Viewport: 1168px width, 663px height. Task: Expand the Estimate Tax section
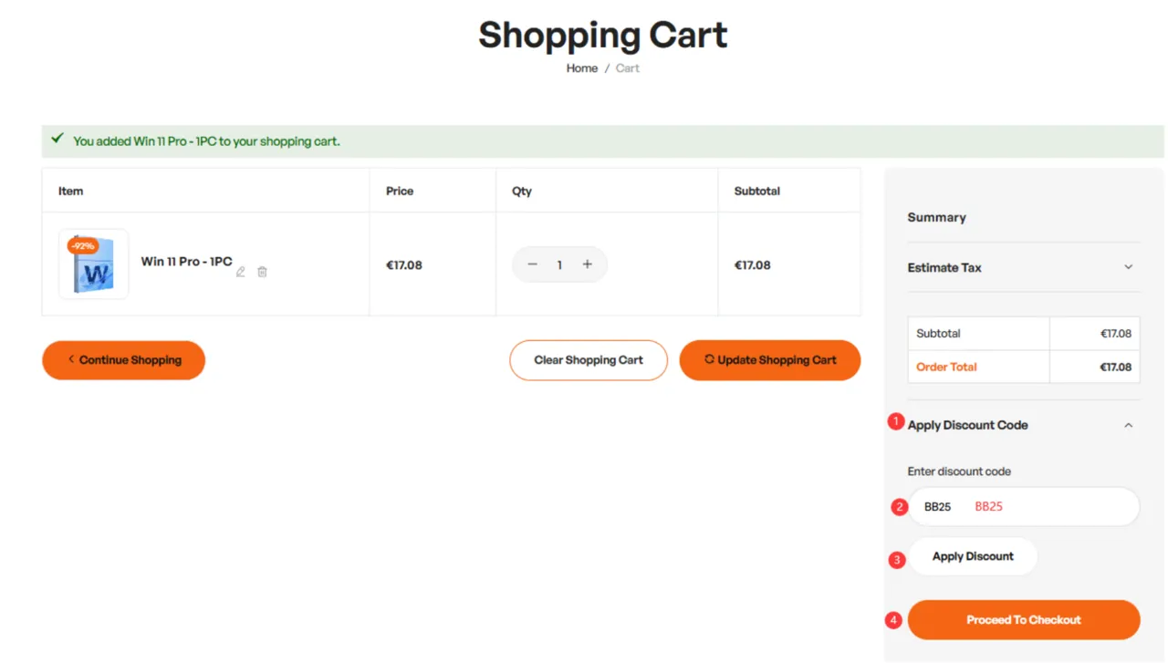point(1024,267)
